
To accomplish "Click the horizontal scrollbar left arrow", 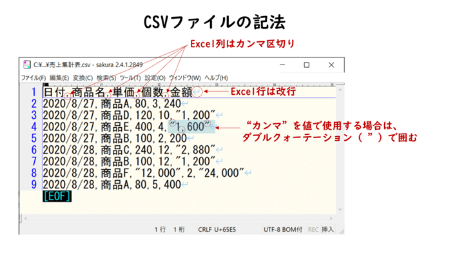I will click(x=26, y=218).
